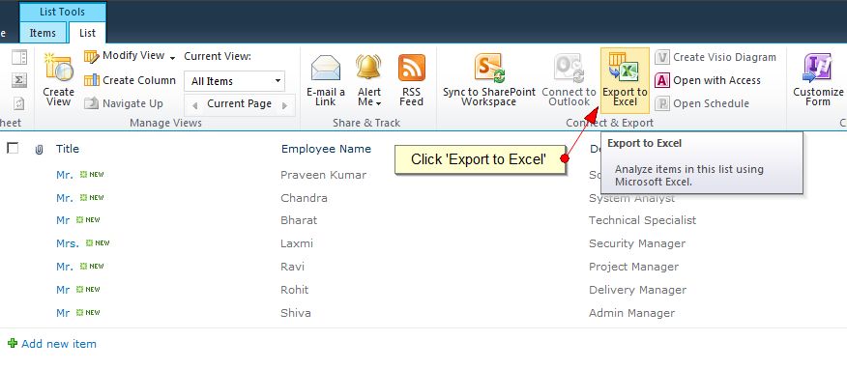This screenshot has width=847, height=369.
Task: Click the Export to Excel icon
Action: pyautogui.click(x=625, y=67)
